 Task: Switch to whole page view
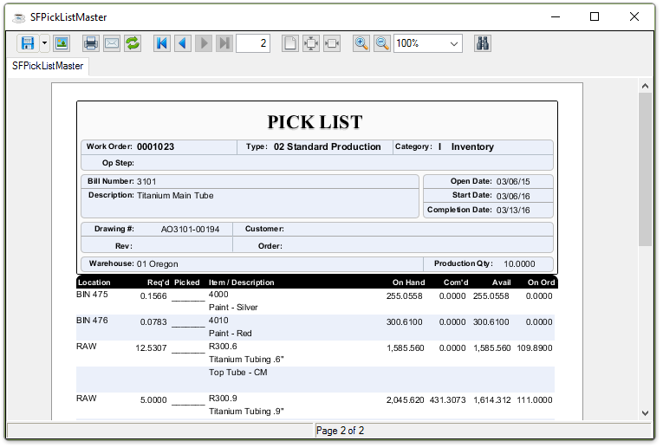tap(290, 43)
